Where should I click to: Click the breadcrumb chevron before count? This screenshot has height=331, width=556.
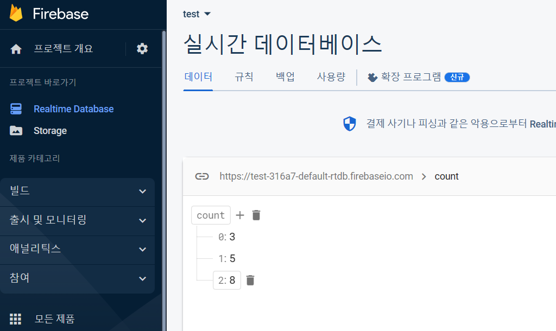click(x=424, y=176)
